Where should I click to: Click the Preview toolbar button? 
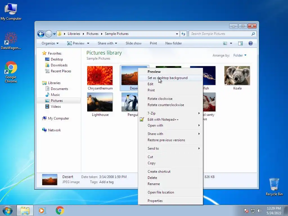pyautogui.click(x=76, y=43)
